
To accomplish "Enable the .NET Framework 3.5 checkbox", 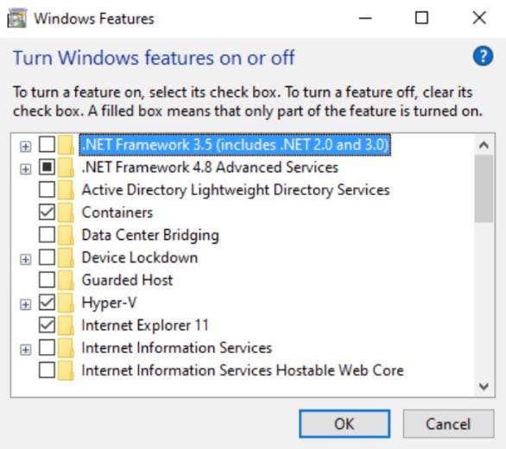I will [x=47, y=144].
